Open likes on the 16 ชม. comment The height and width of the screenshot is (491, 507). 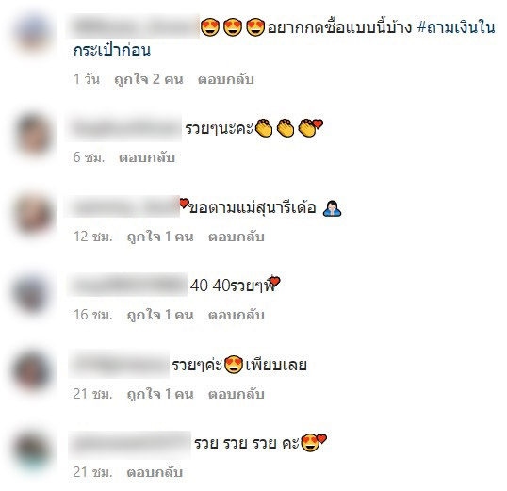[160, 315]
